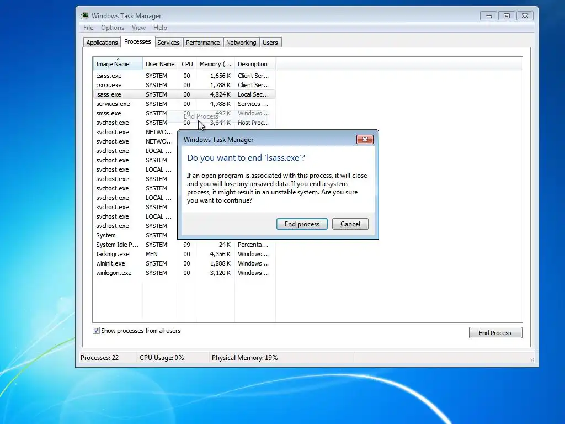565x424 pixels.
Task: Click the 1,788 K memory value
Action: (x=220, y=85)
